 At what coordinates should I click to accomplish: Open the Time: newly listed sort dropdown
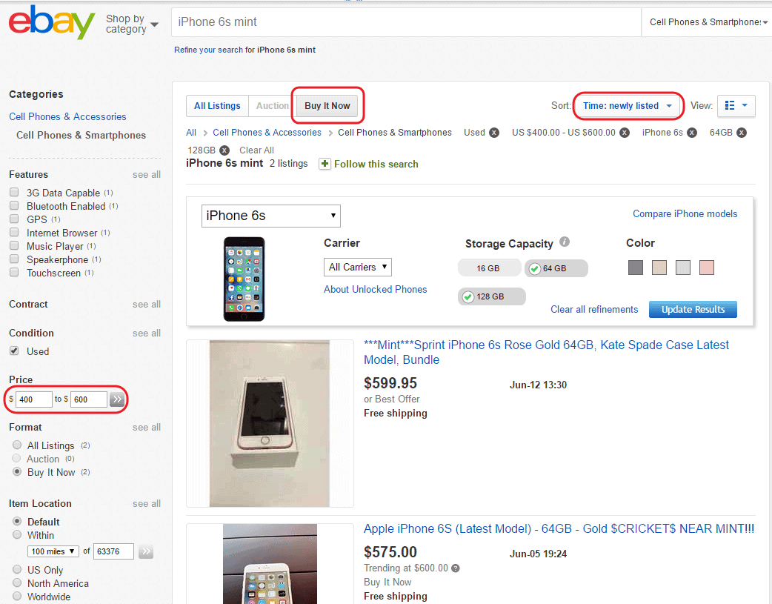coord(627,105)
